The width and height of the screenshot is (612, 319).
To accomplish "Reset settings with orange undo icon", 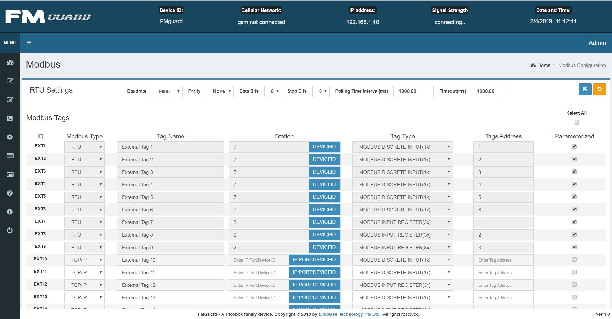I will (x=599, y=89).
